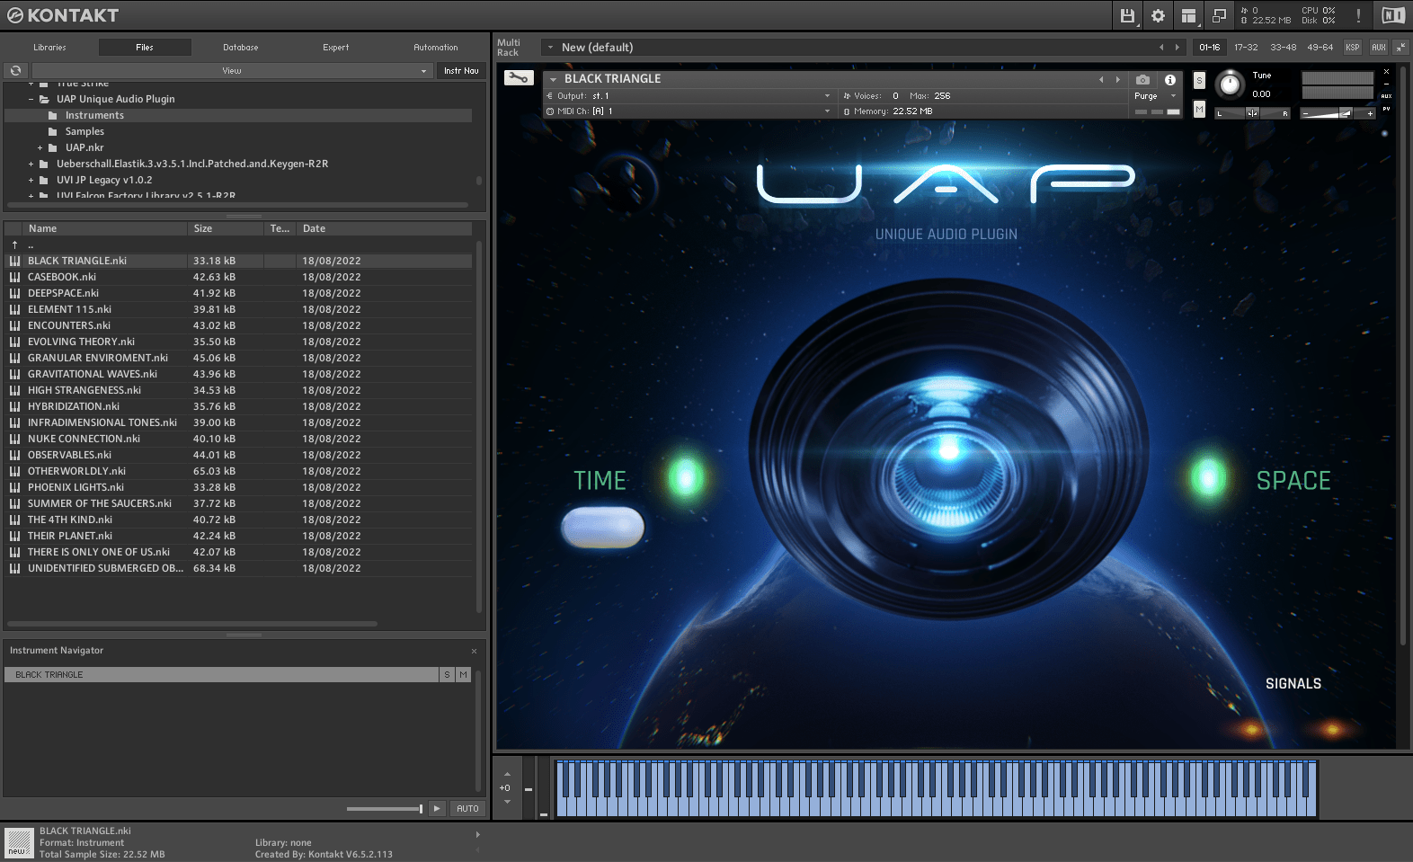Go to previous multi with left arrow
Viewport: 1413px width, 862px height.
coord(1161,47)
